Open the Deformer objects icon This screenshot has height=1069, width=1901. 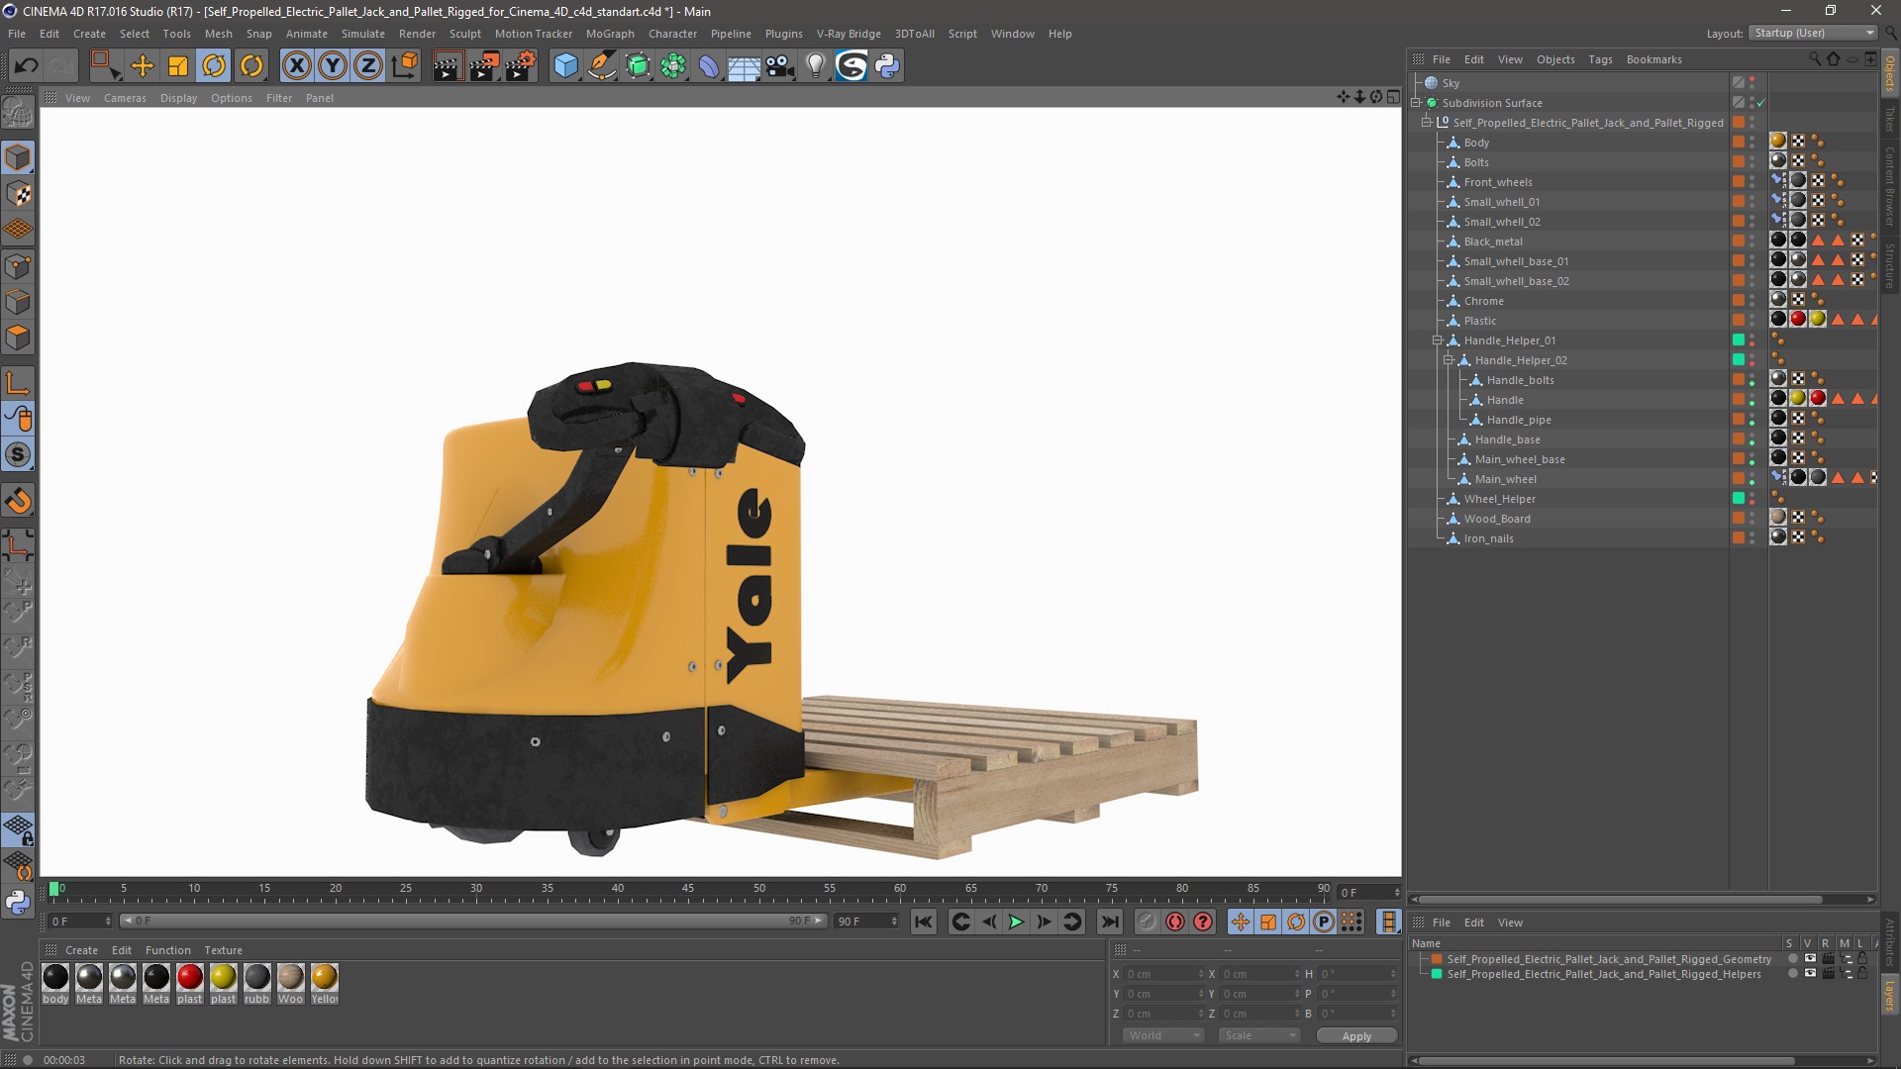pos(709,66)
